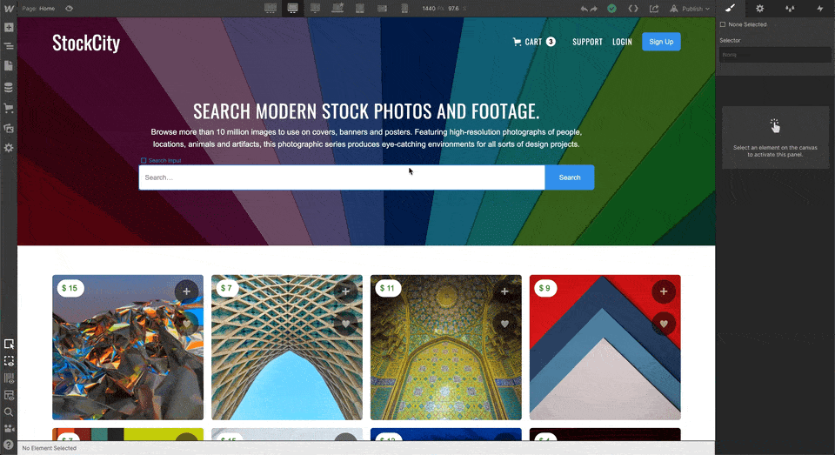Add the $11 photo with plus
835x455 pixels.
click(504, 291)
